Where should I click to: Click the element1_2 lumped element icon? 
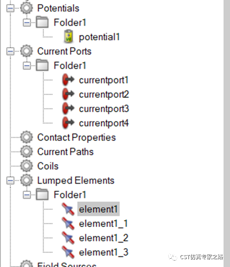(x=68, y=238)
